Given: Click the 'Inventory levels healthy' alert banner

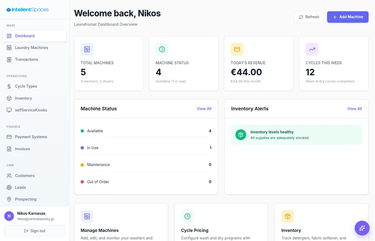Looking at the screenshot, I should pyautogui.click(x=296, y=135).
